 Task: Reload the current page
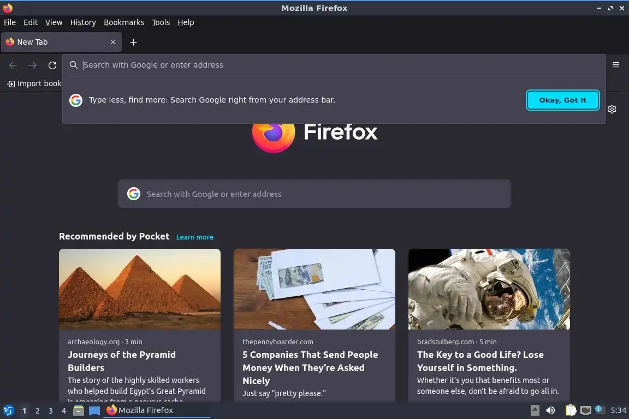click(x=52, y=65)
